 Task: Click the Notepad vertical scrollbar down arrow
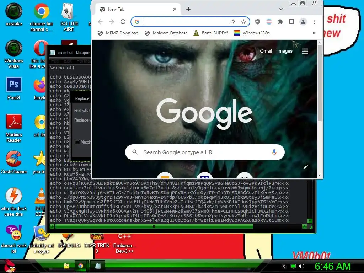[x=310, y=221]
